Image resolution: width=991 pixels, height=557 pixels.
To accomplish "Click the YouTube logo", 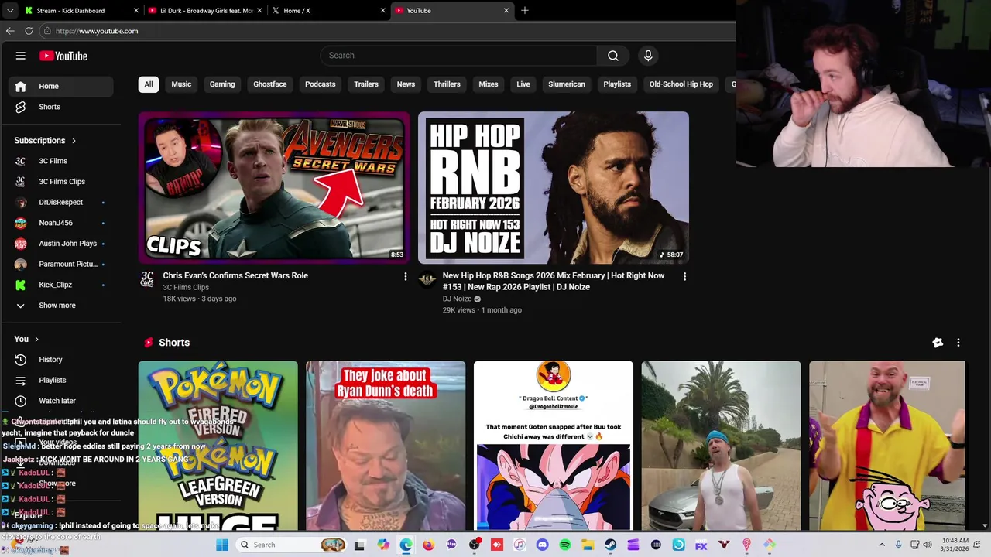I will [63, 56].
